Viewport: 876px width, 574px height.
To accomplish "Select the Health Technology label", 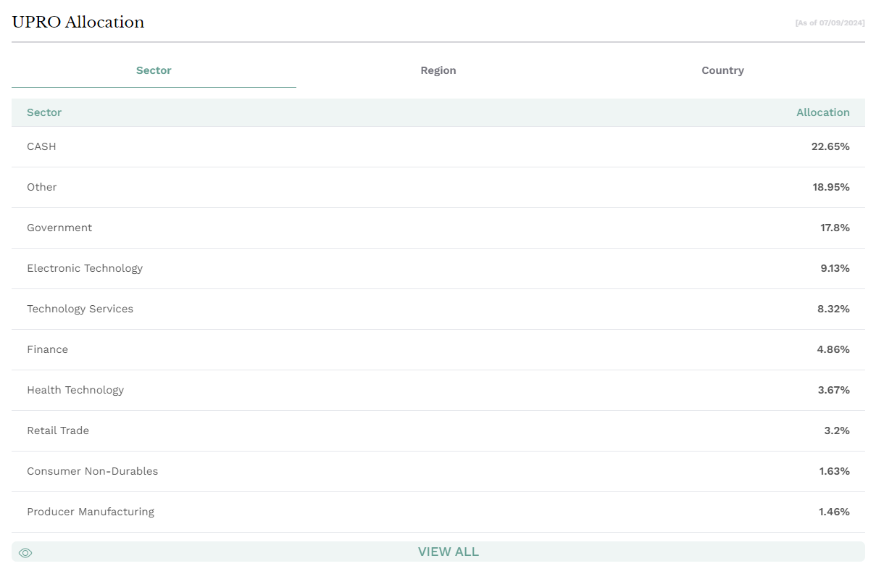I will pos(75,390).
